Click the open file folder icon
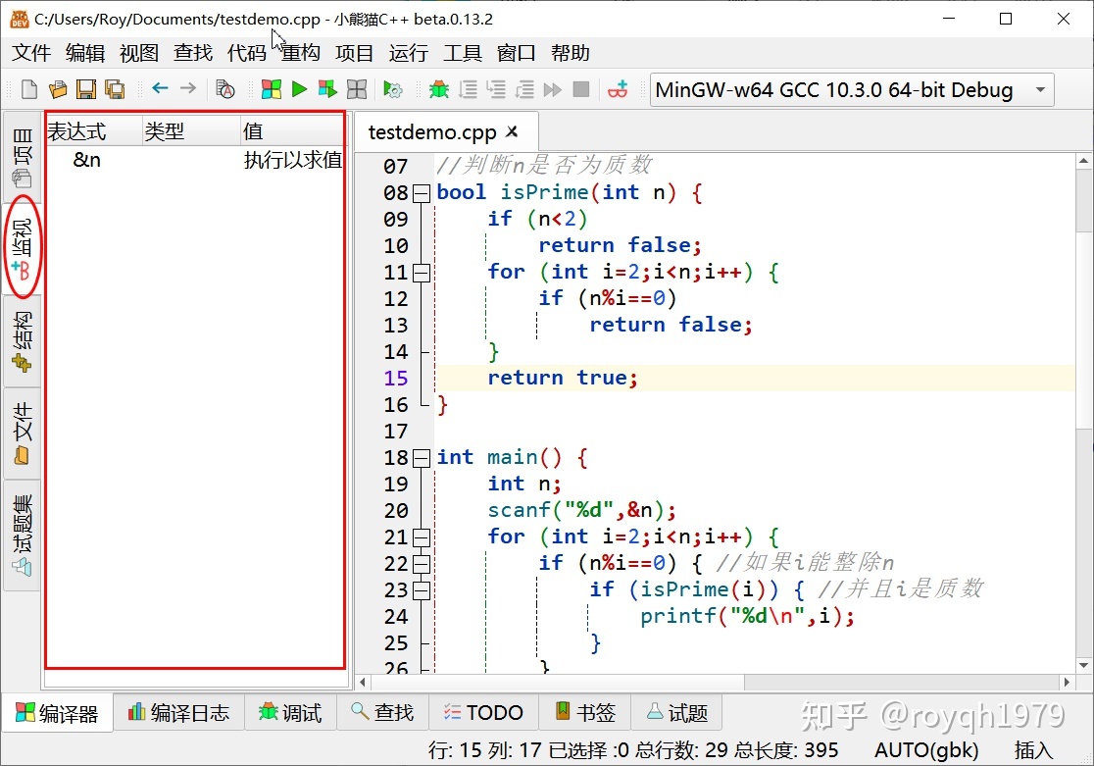Viewport: 1094px width, 766px height. pyautogui.click(x=58, y=89)
